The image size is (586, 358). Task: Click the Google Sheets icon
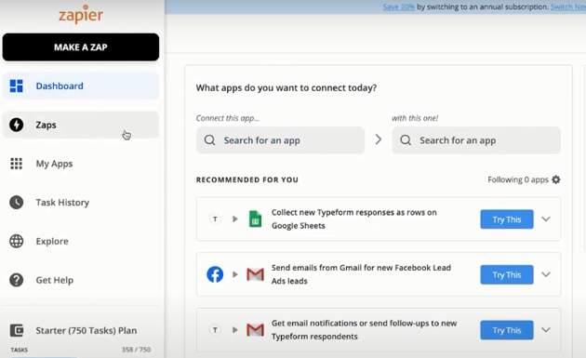tap(255, 219)
